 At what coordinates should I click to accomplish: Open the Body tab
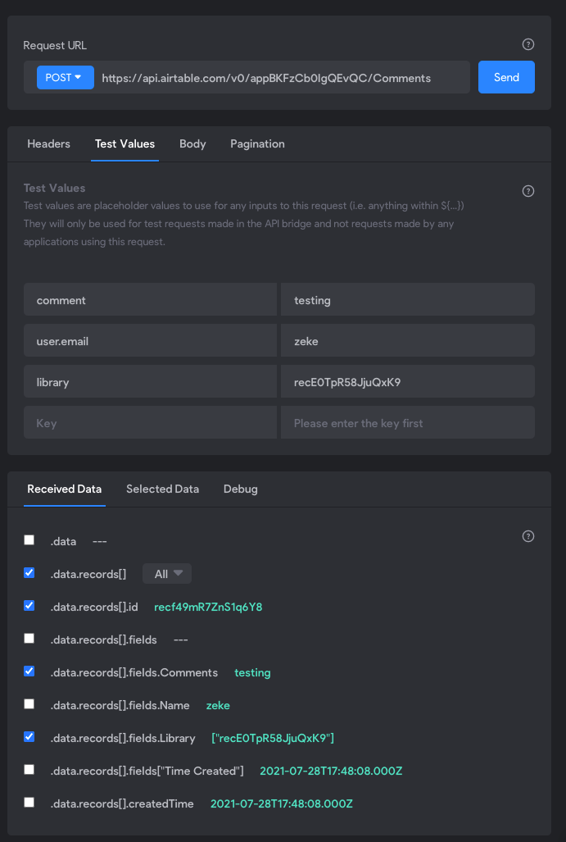192,144
